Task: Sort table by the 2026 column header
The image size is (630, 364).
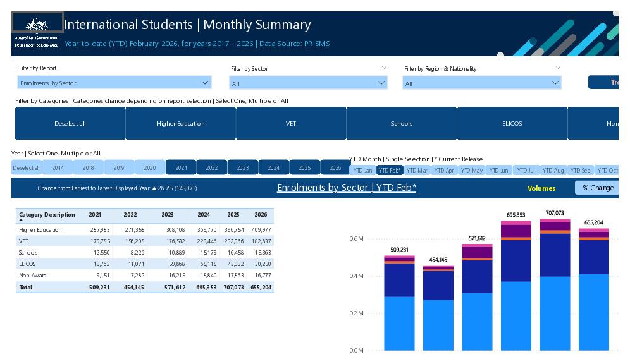Action: pyautogui.click(x=261, y=214)
